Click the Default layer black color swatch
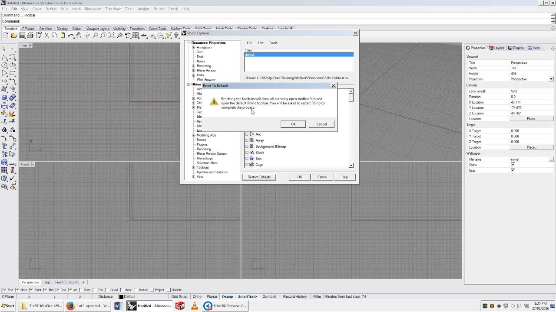This screenshot has width=556, height=312. 121,297
